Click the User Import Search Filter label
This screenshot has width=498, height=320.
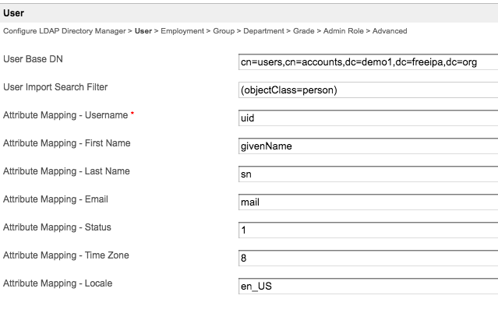point(55,87)
